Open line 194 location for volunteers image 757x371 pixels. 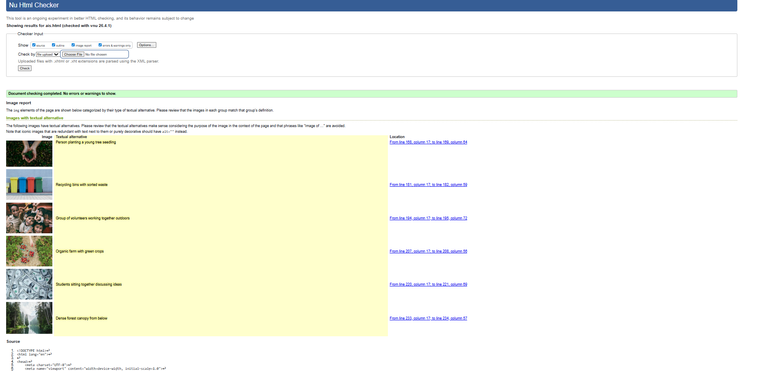[x=428, y=218]
